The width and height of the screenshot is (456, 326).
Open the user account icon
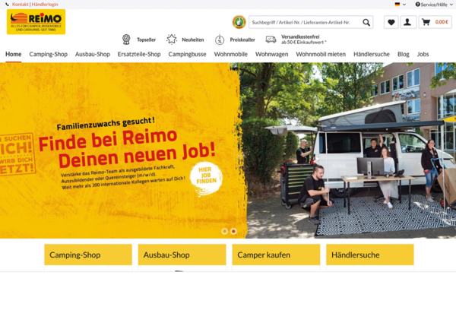coord(407,22)
